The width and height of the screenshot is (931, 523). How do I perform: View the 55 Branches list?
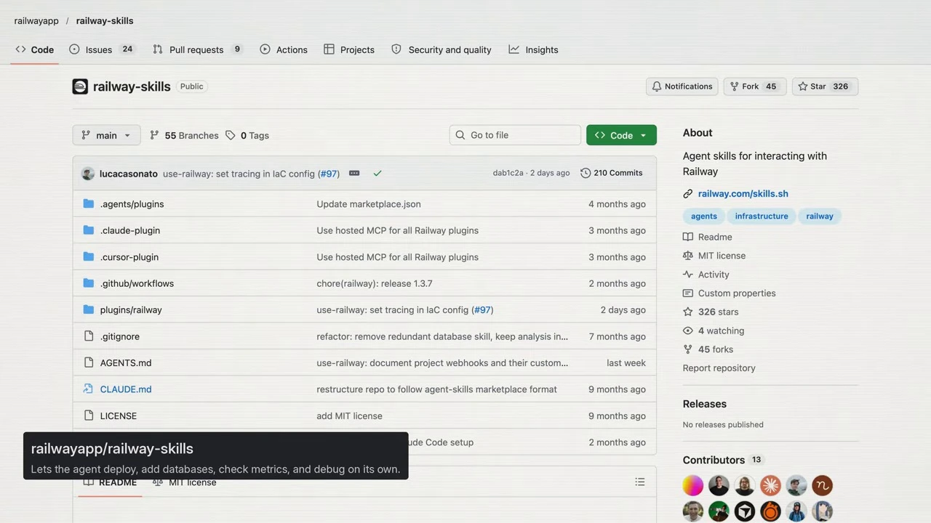pyautogui.click(x=184, y=135)
